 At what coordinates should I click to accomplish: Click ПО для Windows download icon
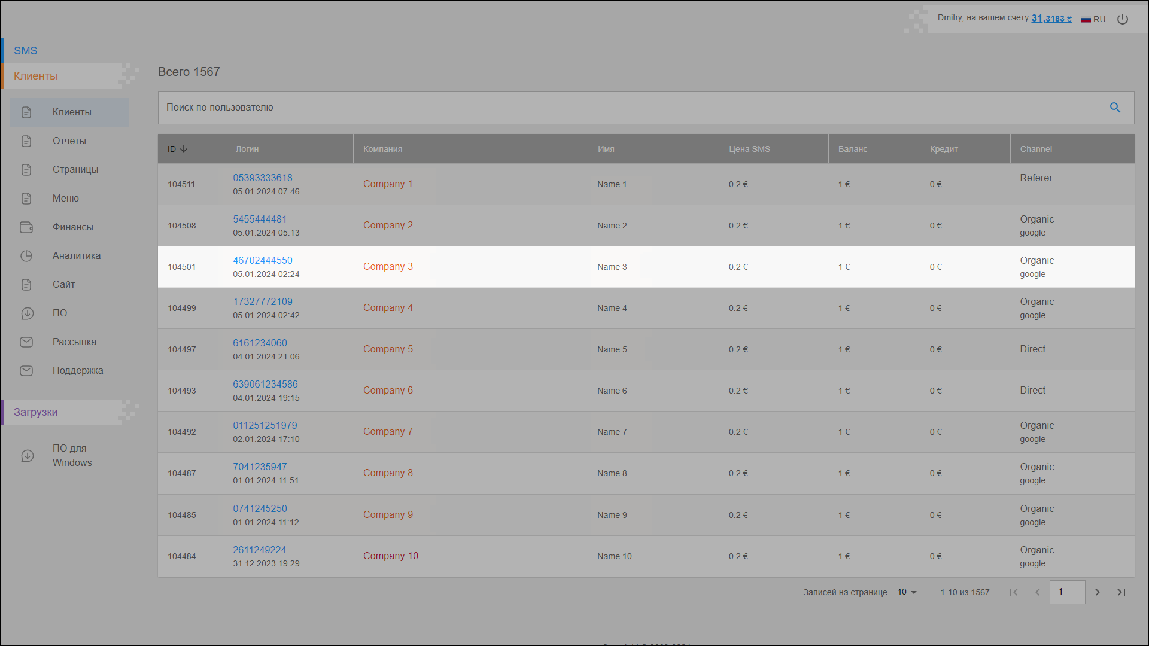pyautogui.click(x=28, y=456)
